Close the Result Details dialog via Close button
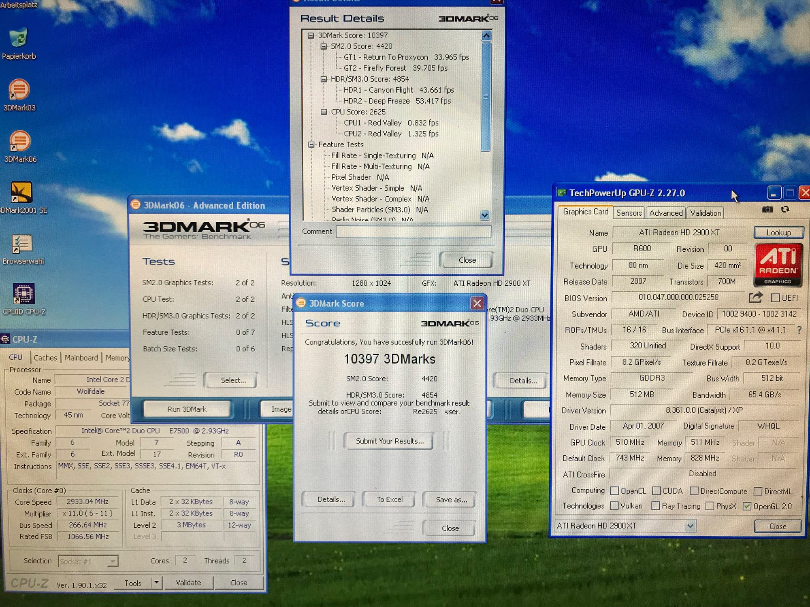This screenshot has width=810, height=607. coord(467,260)
